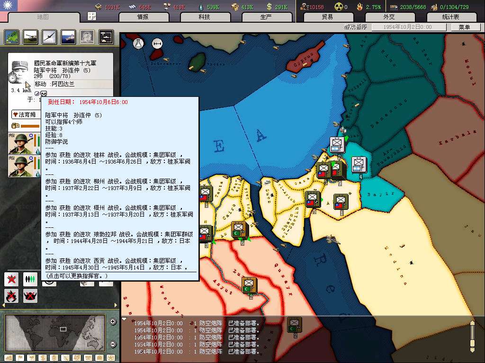Image resolution: width=485 pixels, height=363 pixels.
Task: Select the air units plane filter icon
Action: [49, 36]
